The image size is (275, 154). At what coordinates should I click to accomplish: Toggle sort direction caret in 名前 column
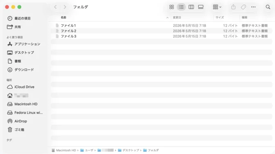167,18
